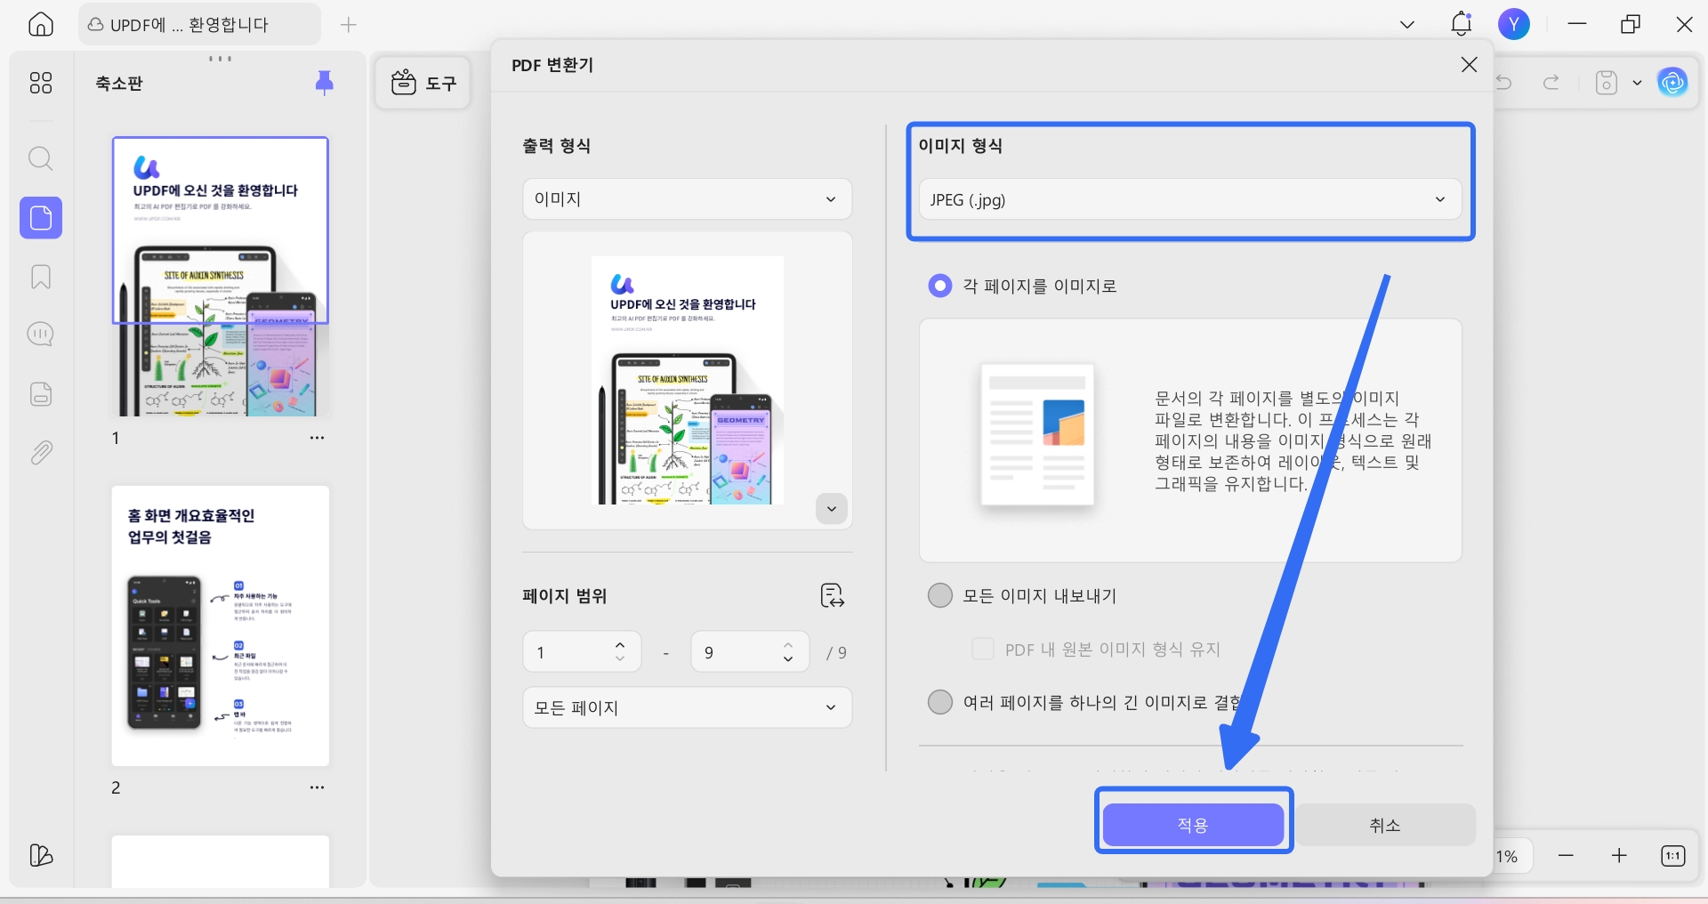This screenshot has height=904, width=1708.
Task: Click the preview image in 출력 형식 section
Action: (x=687, y=381)
